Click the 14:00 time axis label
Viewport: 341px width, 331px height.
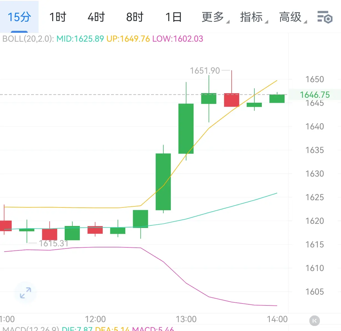277,319
